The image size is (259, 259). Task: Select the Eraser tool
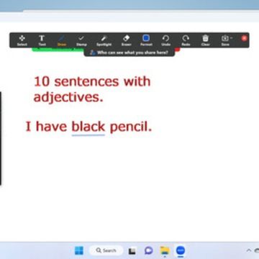click(x=126, y=40)
